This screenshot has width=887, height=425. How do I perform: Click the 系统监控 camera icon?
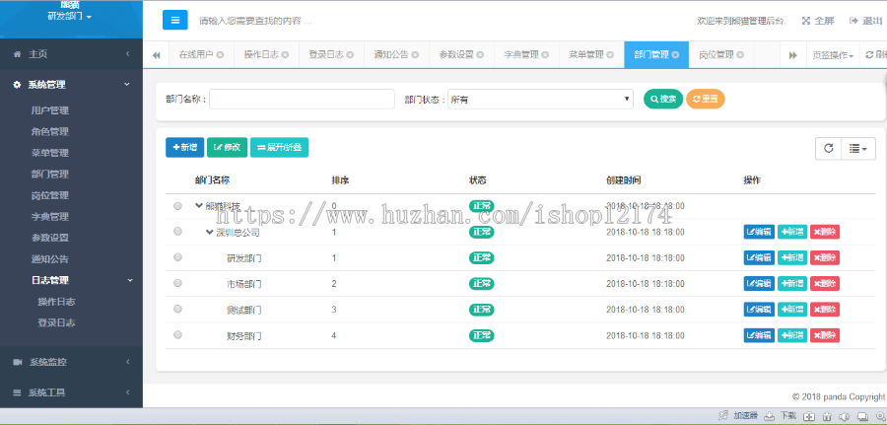(x=17, y=362)
